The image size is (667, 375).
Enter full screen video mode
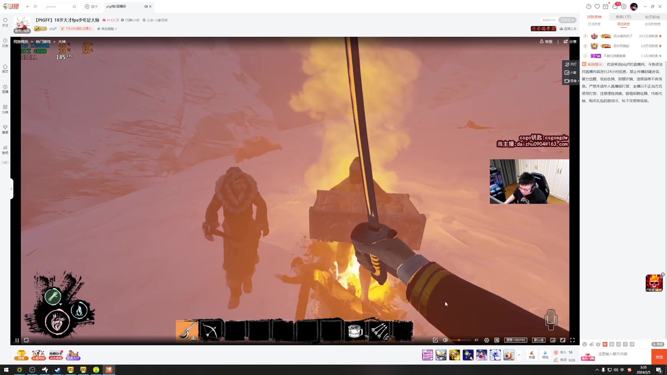pos(573,340)
